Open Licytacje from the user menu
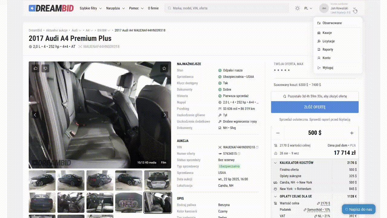 (x=338, y=41)
